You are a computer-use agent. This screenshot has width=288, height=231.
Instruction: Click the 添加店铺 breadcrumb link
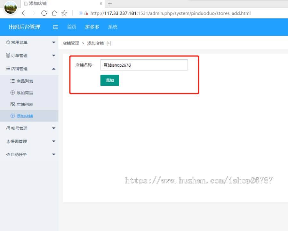click(x=95, y=43)
